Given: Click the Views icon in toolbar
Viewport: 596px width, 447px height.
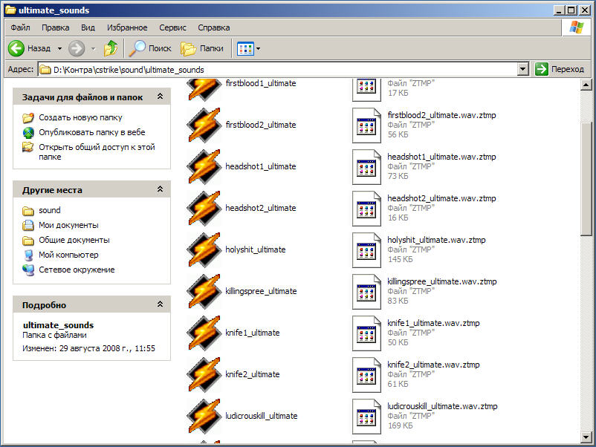Looking at the screenshot, I should (x=245, y=48).
